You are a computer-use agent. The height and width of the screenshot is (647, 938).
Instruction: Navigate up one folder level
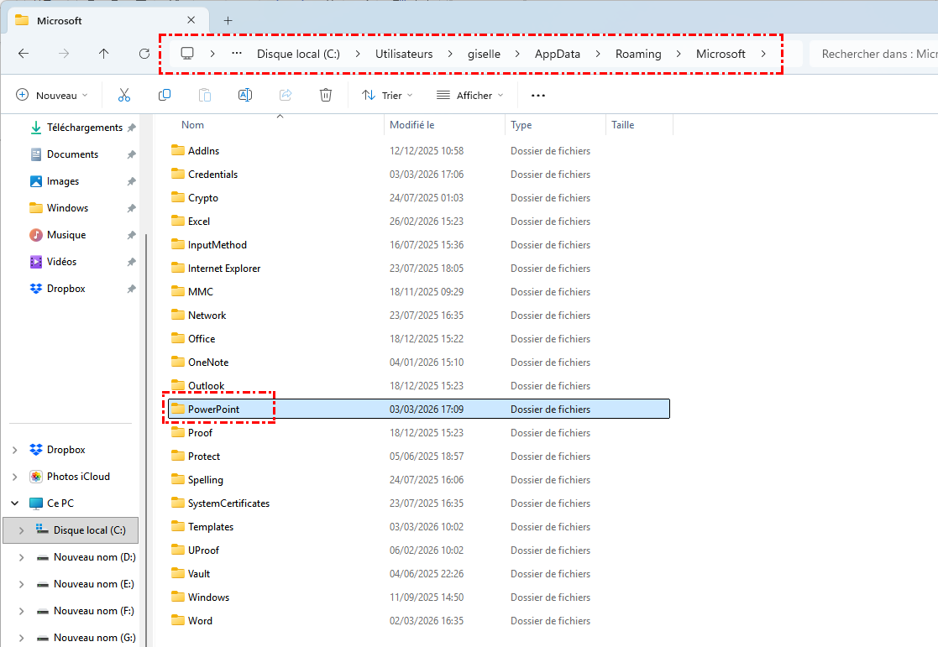point(103,54)
